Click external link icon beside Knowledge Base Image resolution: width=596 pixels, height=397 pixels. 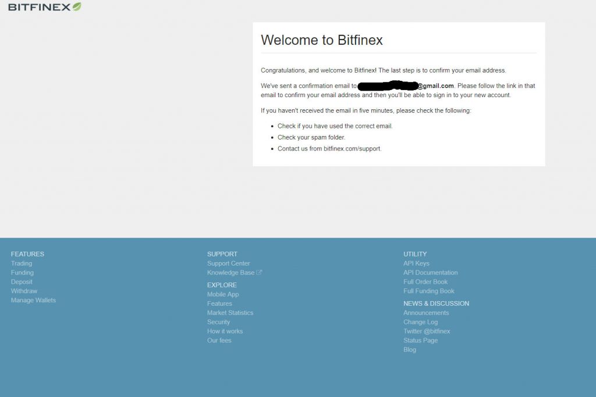(259, 273)
